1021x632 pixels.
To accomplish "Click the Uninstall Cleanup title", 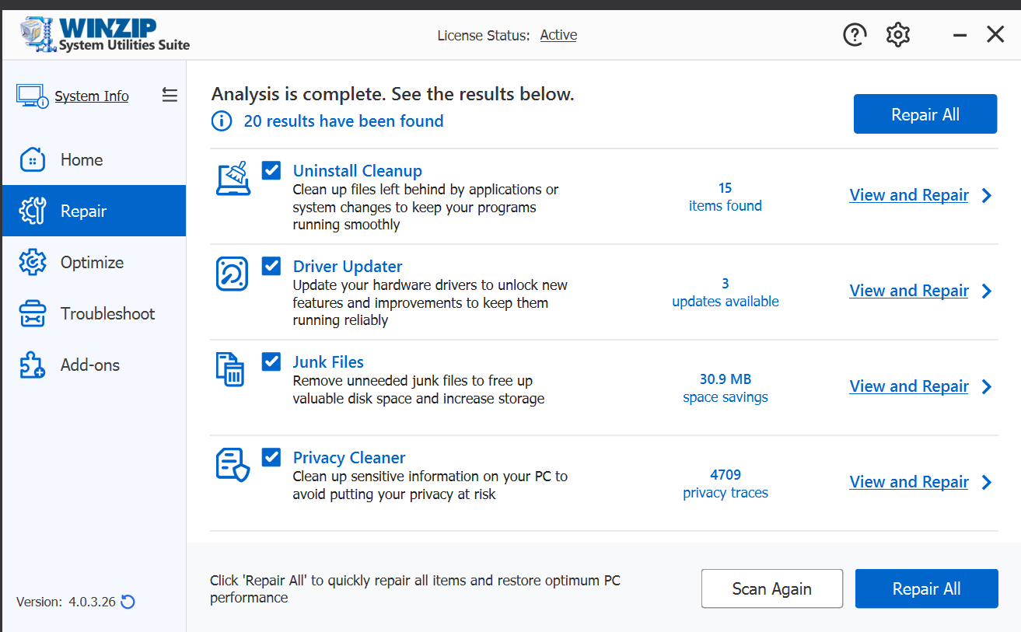I will (x=358, y=171).
